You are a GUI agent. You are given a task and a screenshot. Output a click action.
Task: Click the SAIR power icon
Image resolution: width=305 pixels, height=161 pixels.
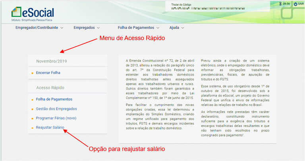click(x=295, y=4)
